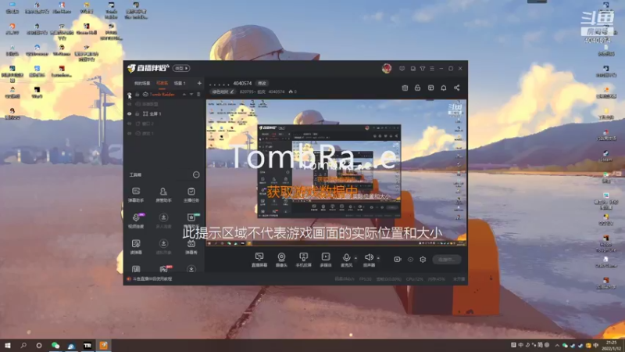Click the FPS:30 status bar entry

tap(365, 279)
